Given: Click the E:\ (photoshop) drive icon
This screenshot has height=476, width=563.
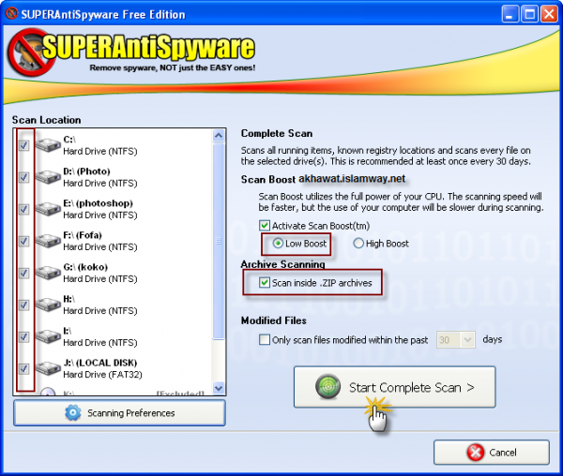Looking at the screenshot, I should tap(48, 209).
